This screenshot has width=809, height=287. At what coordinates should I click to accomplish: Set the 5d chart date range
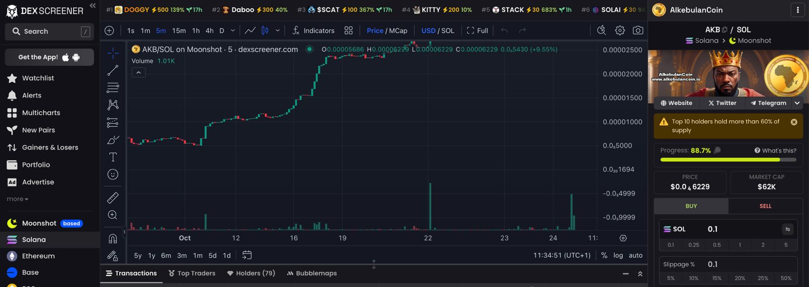[x=212, y=256]
